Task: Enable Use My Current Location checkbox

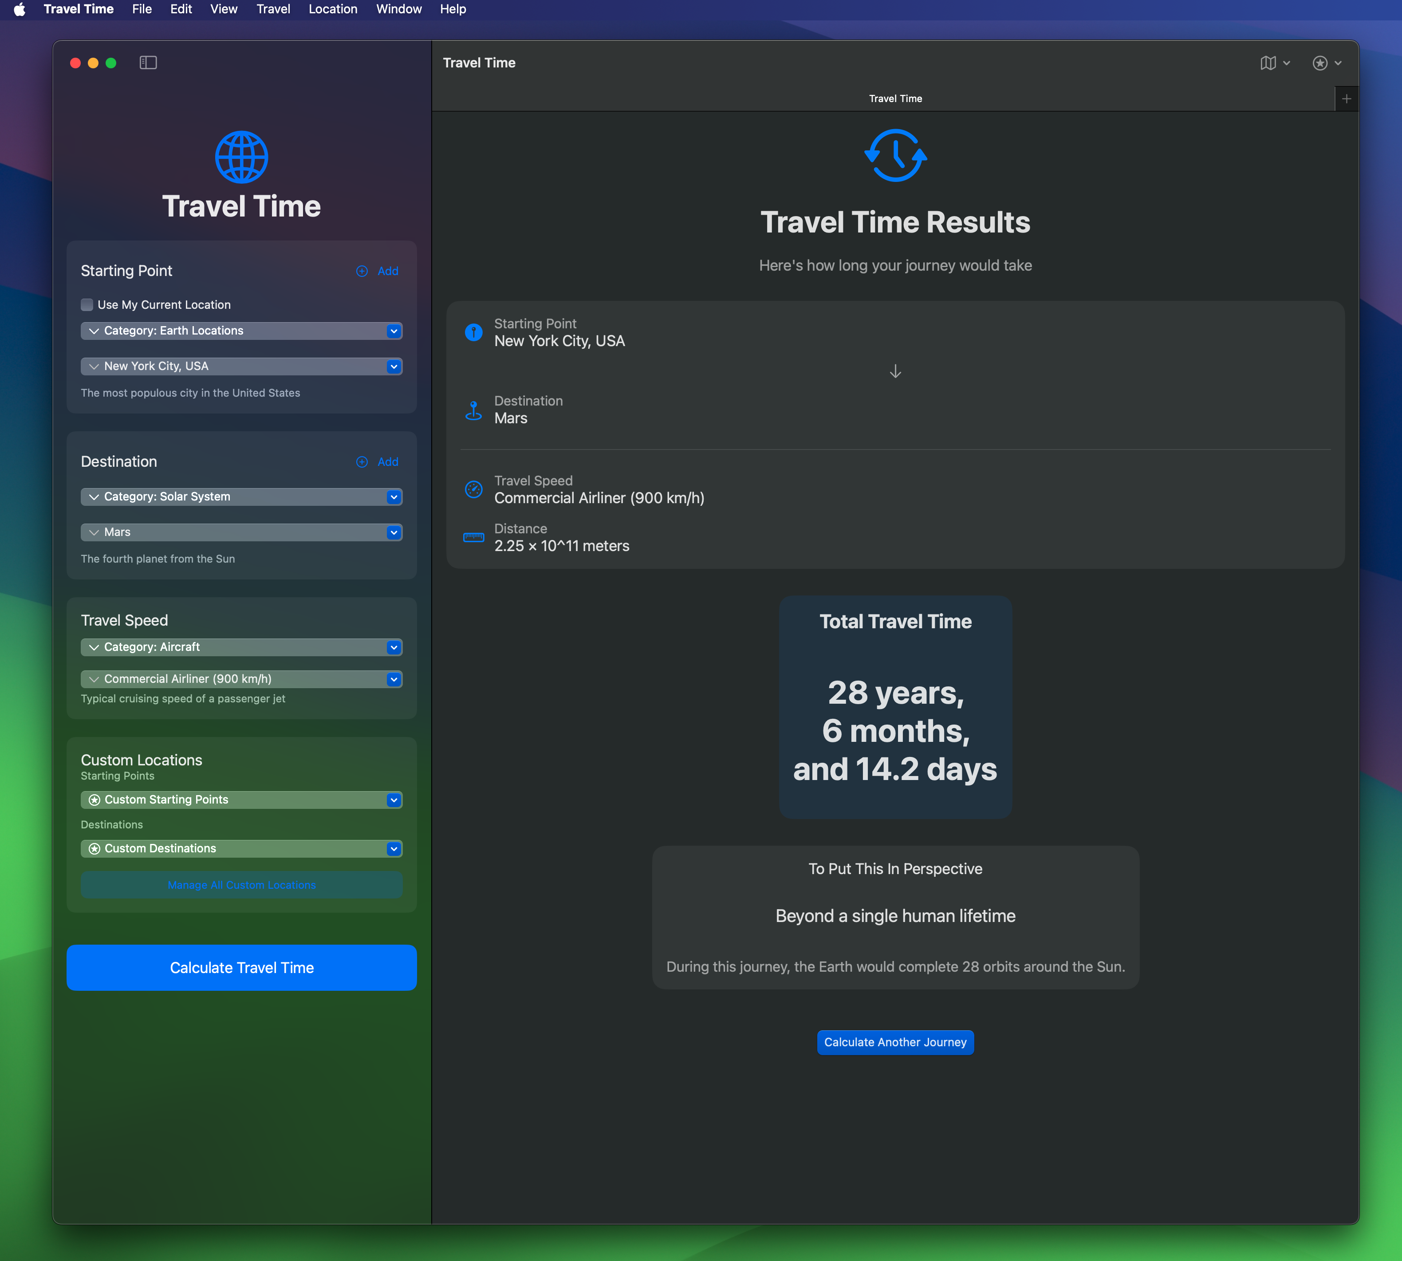Action: tap(87, 305)
